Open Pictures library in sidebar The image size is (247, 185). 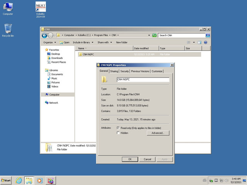[x=55, y=82]
